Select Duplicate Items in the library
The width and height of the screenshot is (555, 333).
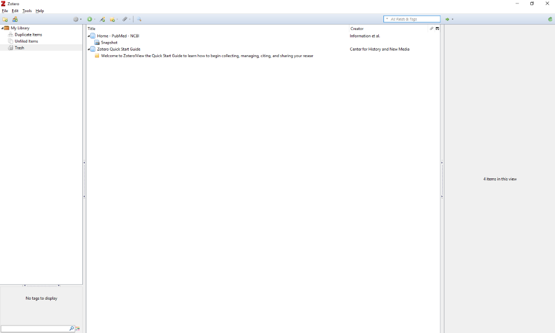pos(28,35)
